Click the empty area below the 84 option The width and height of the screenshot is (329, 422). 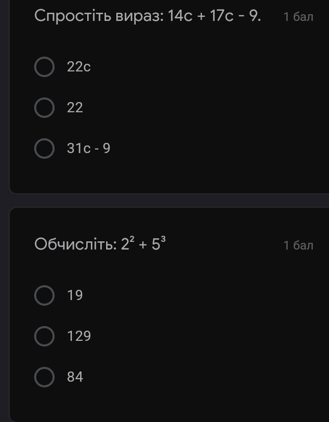click(x=168, y=403)
